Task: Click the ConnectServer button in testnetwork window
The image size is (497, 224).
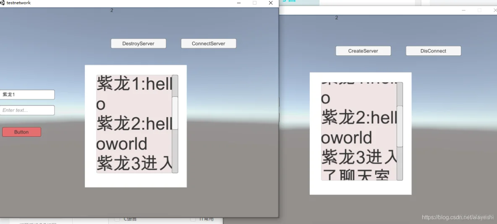Action: tap(209, 43)
